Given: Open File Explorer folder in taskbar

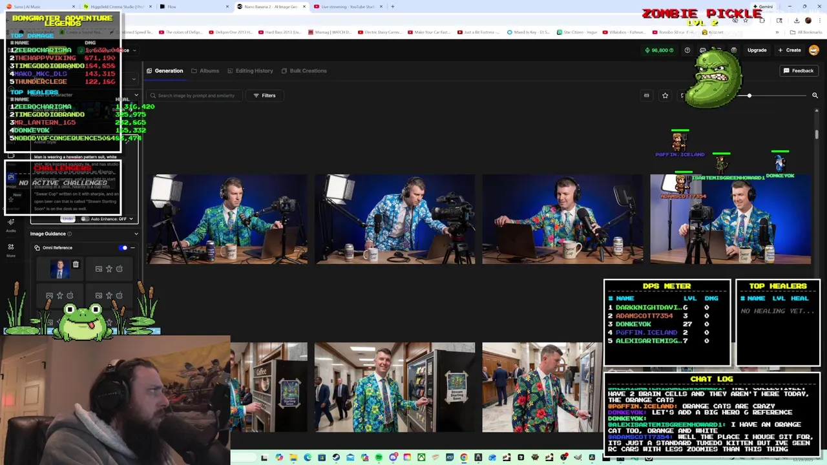Looking at the screenshot, I should (x=293, y=458).
